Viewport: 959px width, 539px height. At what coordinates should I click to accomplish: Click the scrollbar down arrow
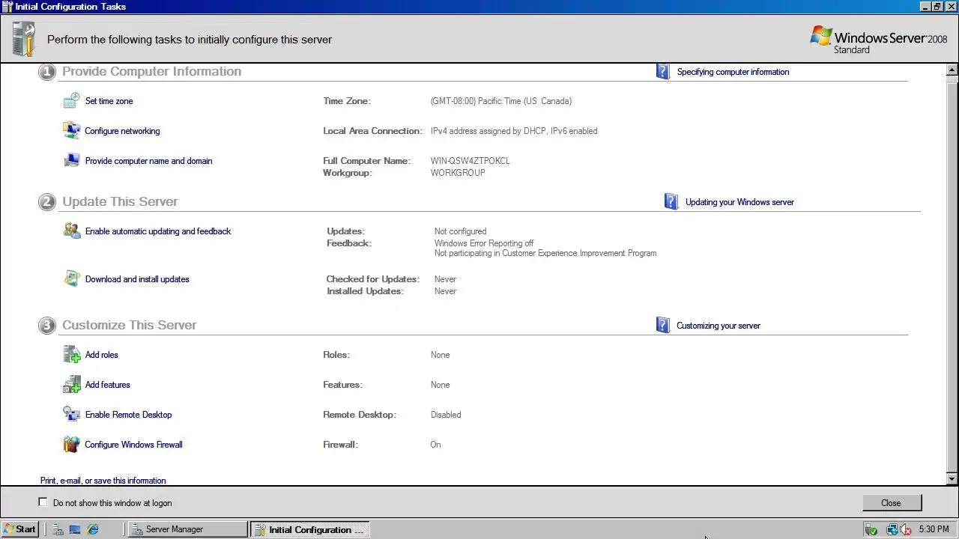[952, 479]
